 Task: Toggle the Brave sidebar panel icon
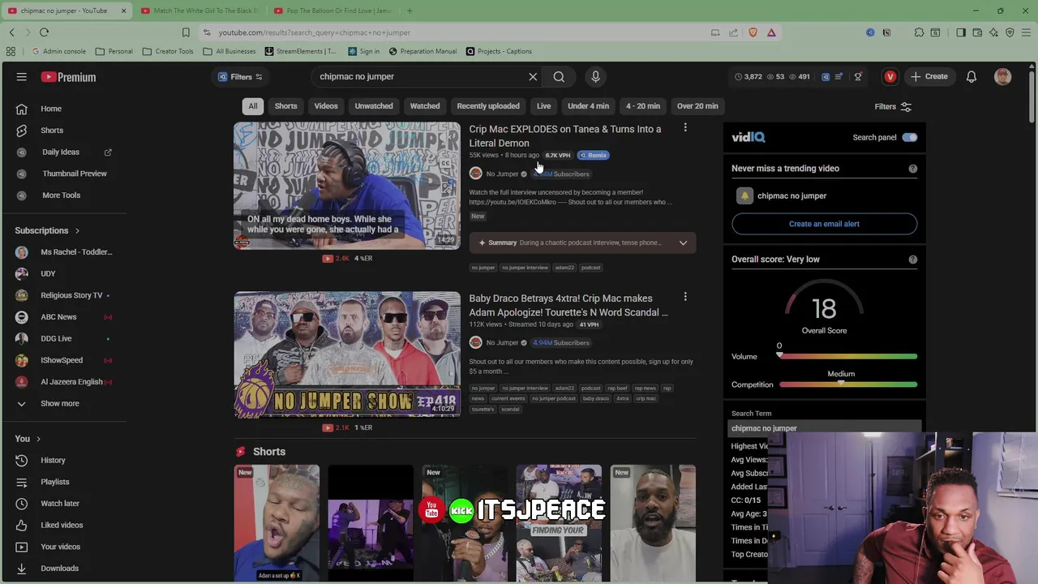pyautogui.click(x=961, y=32)
